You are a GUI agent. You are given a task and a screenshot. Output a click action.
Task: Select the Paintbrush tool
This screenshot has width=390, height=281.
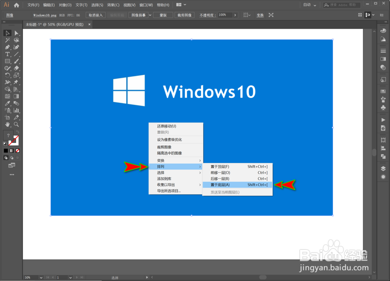16,61
